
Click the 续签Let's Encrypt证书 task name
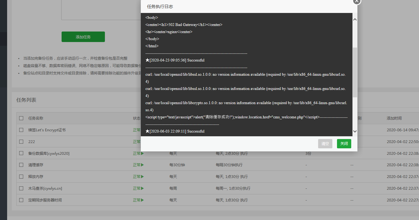pyautogui.click(x=47, y=130)
